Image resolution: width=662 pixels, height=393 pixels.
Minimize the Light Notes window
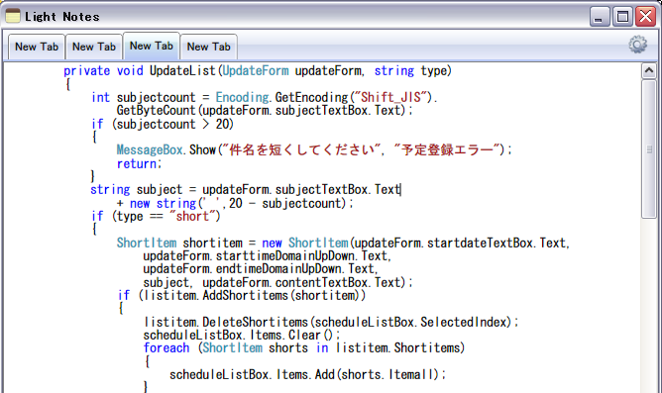(600, 17)
